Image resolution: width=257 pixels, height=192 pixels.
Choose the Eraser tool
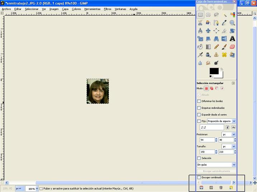tap(232, 46)
